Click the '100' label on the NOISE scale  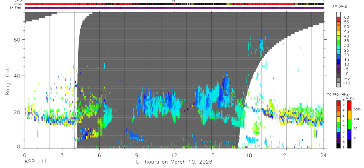355,128
